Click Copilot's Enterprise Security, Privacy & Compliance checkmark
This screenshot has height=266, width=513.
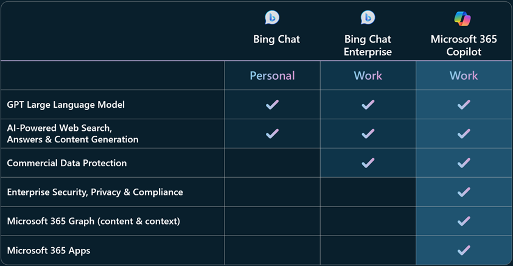click(x=464, y=192)
